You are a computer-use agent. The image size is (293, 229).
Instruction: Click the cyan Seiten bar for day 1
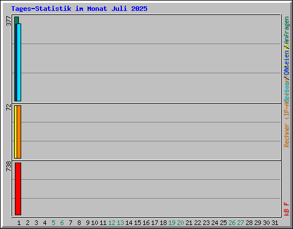coord(19,62)
